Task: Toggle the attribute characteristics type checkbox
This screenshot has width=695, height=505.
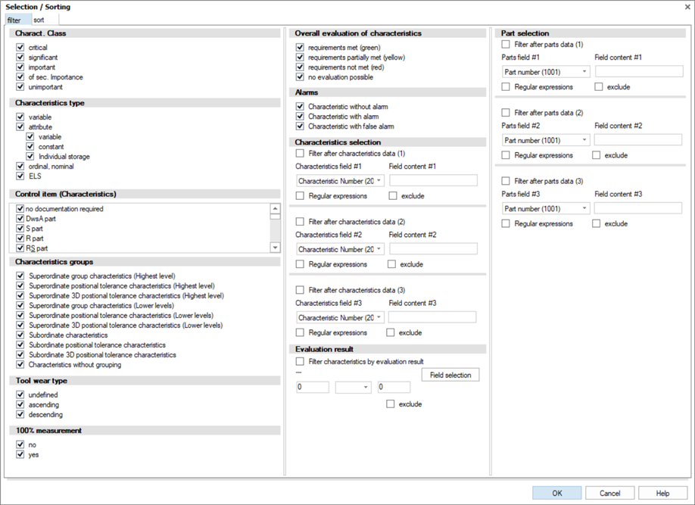Action: click(20, 126)
